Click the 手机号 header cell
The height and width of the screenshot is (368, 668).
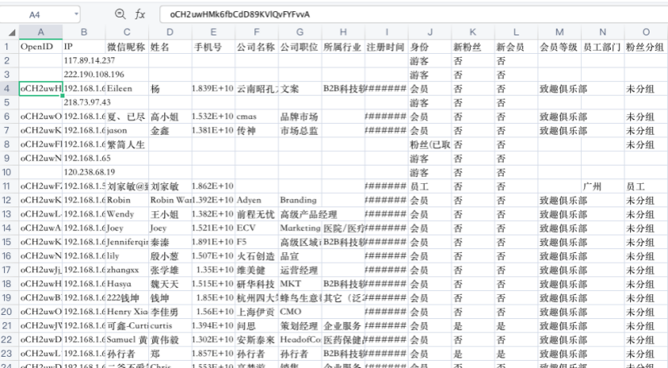pos(213,47)
